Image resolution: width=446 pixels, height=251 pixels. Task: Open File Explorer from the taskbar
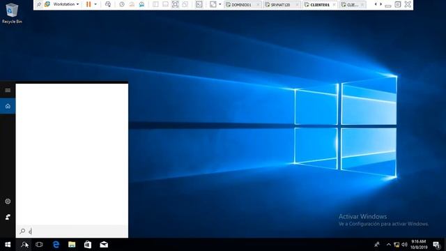(72, 245)
